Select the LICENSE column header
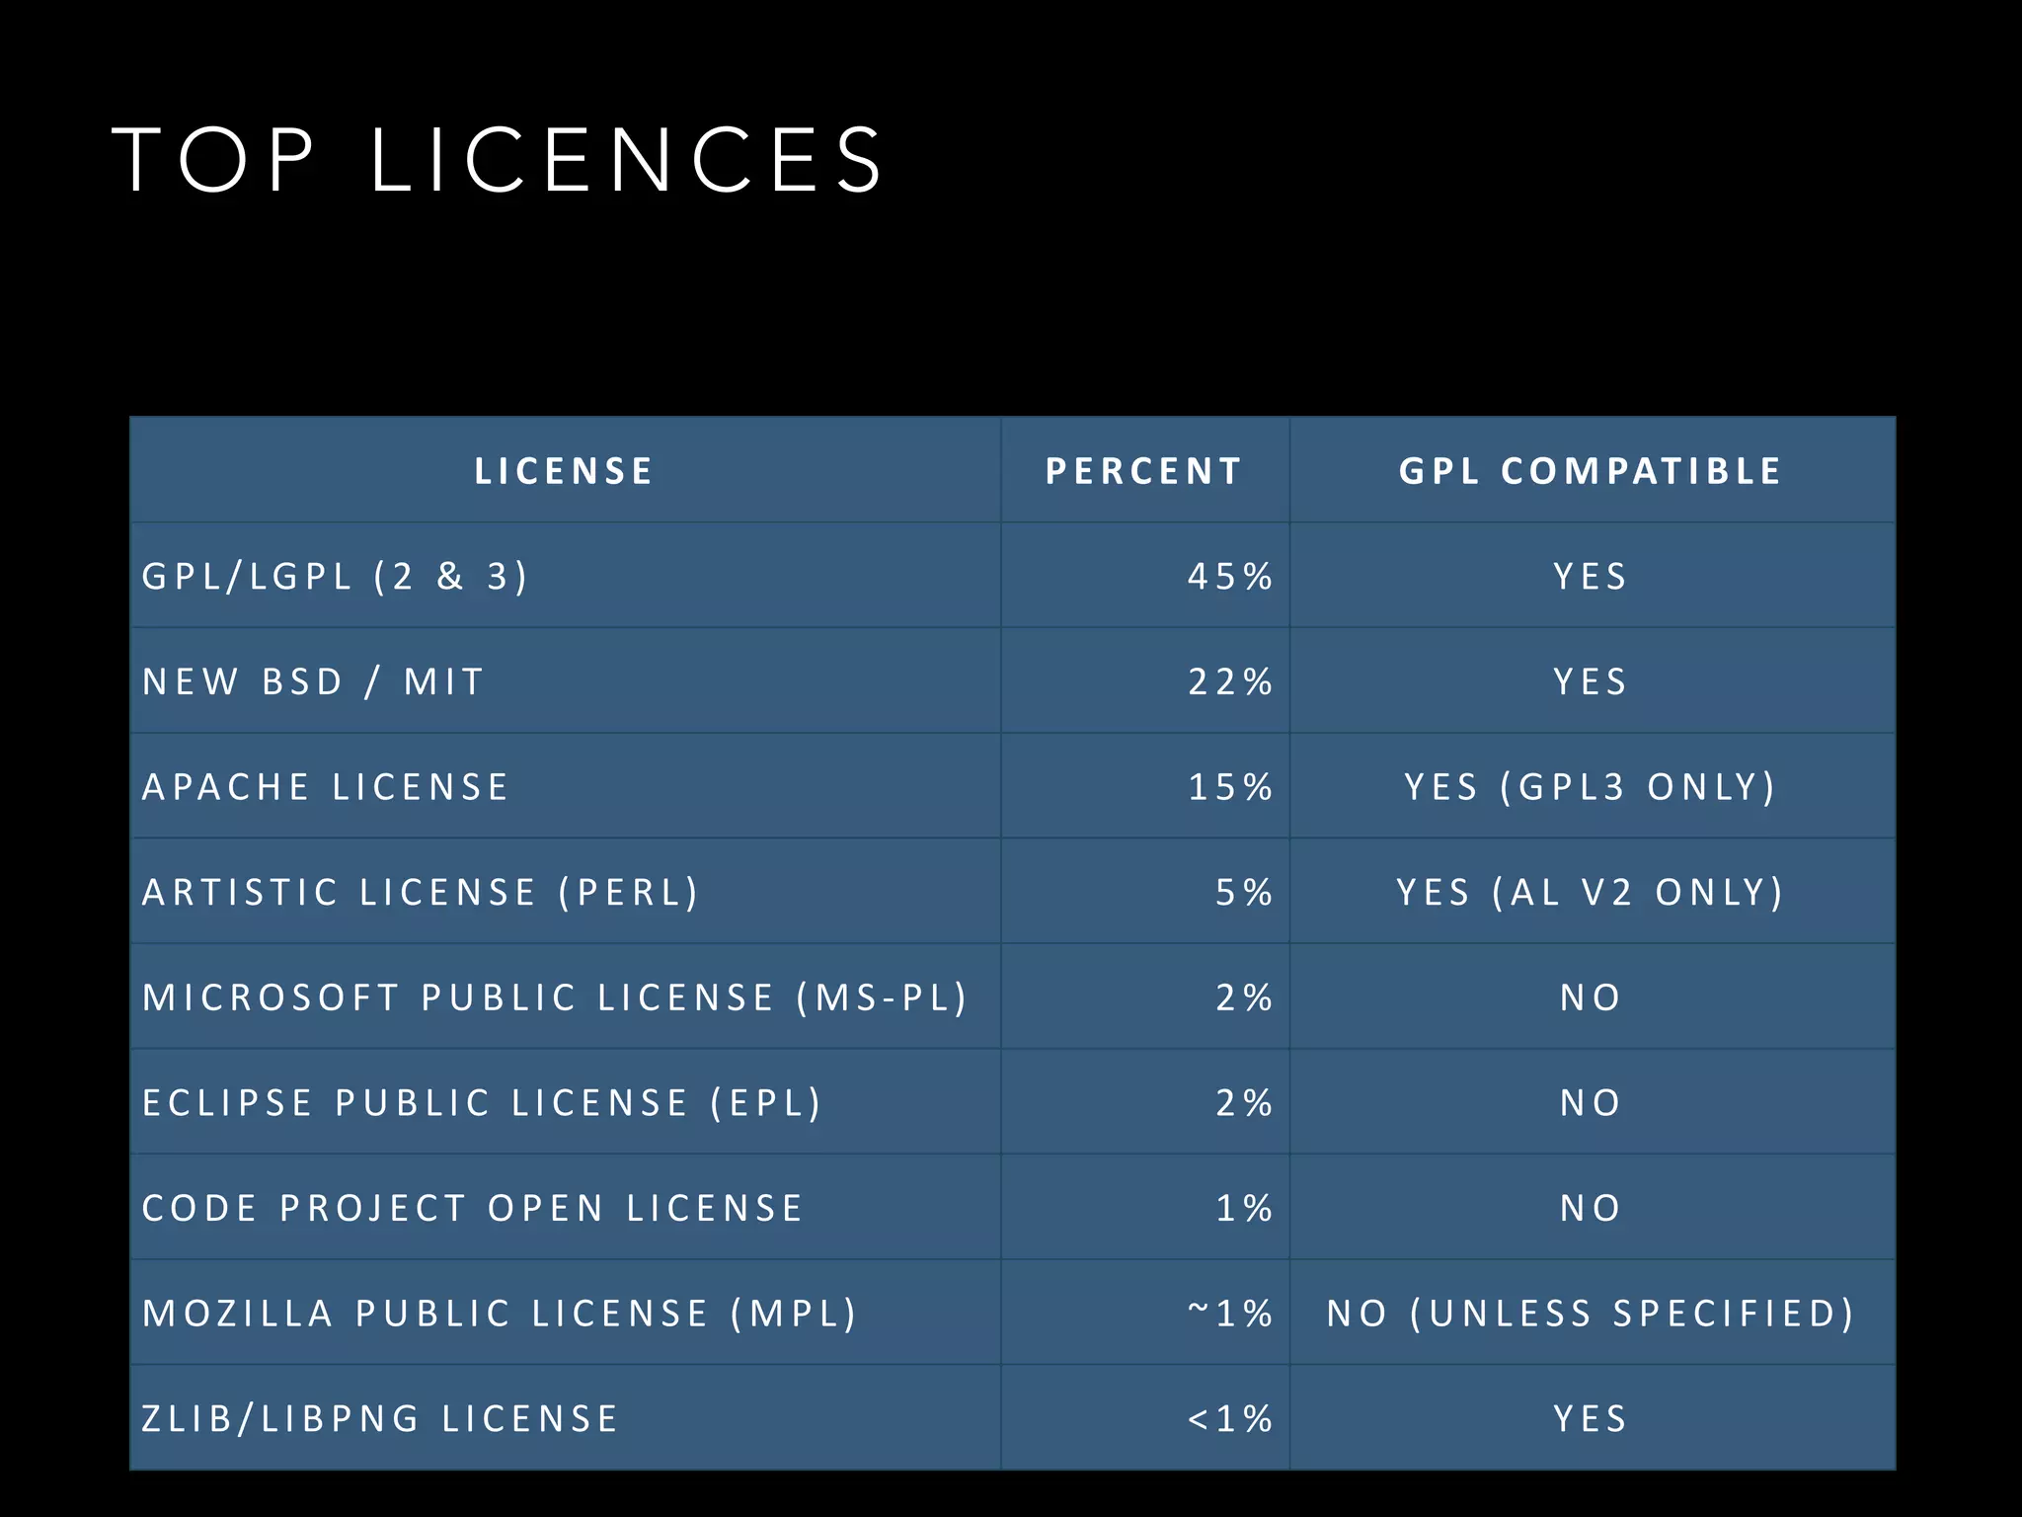Image resolution: width=2022 pixels, height=1517 pixels. click(x=564, y=471)
